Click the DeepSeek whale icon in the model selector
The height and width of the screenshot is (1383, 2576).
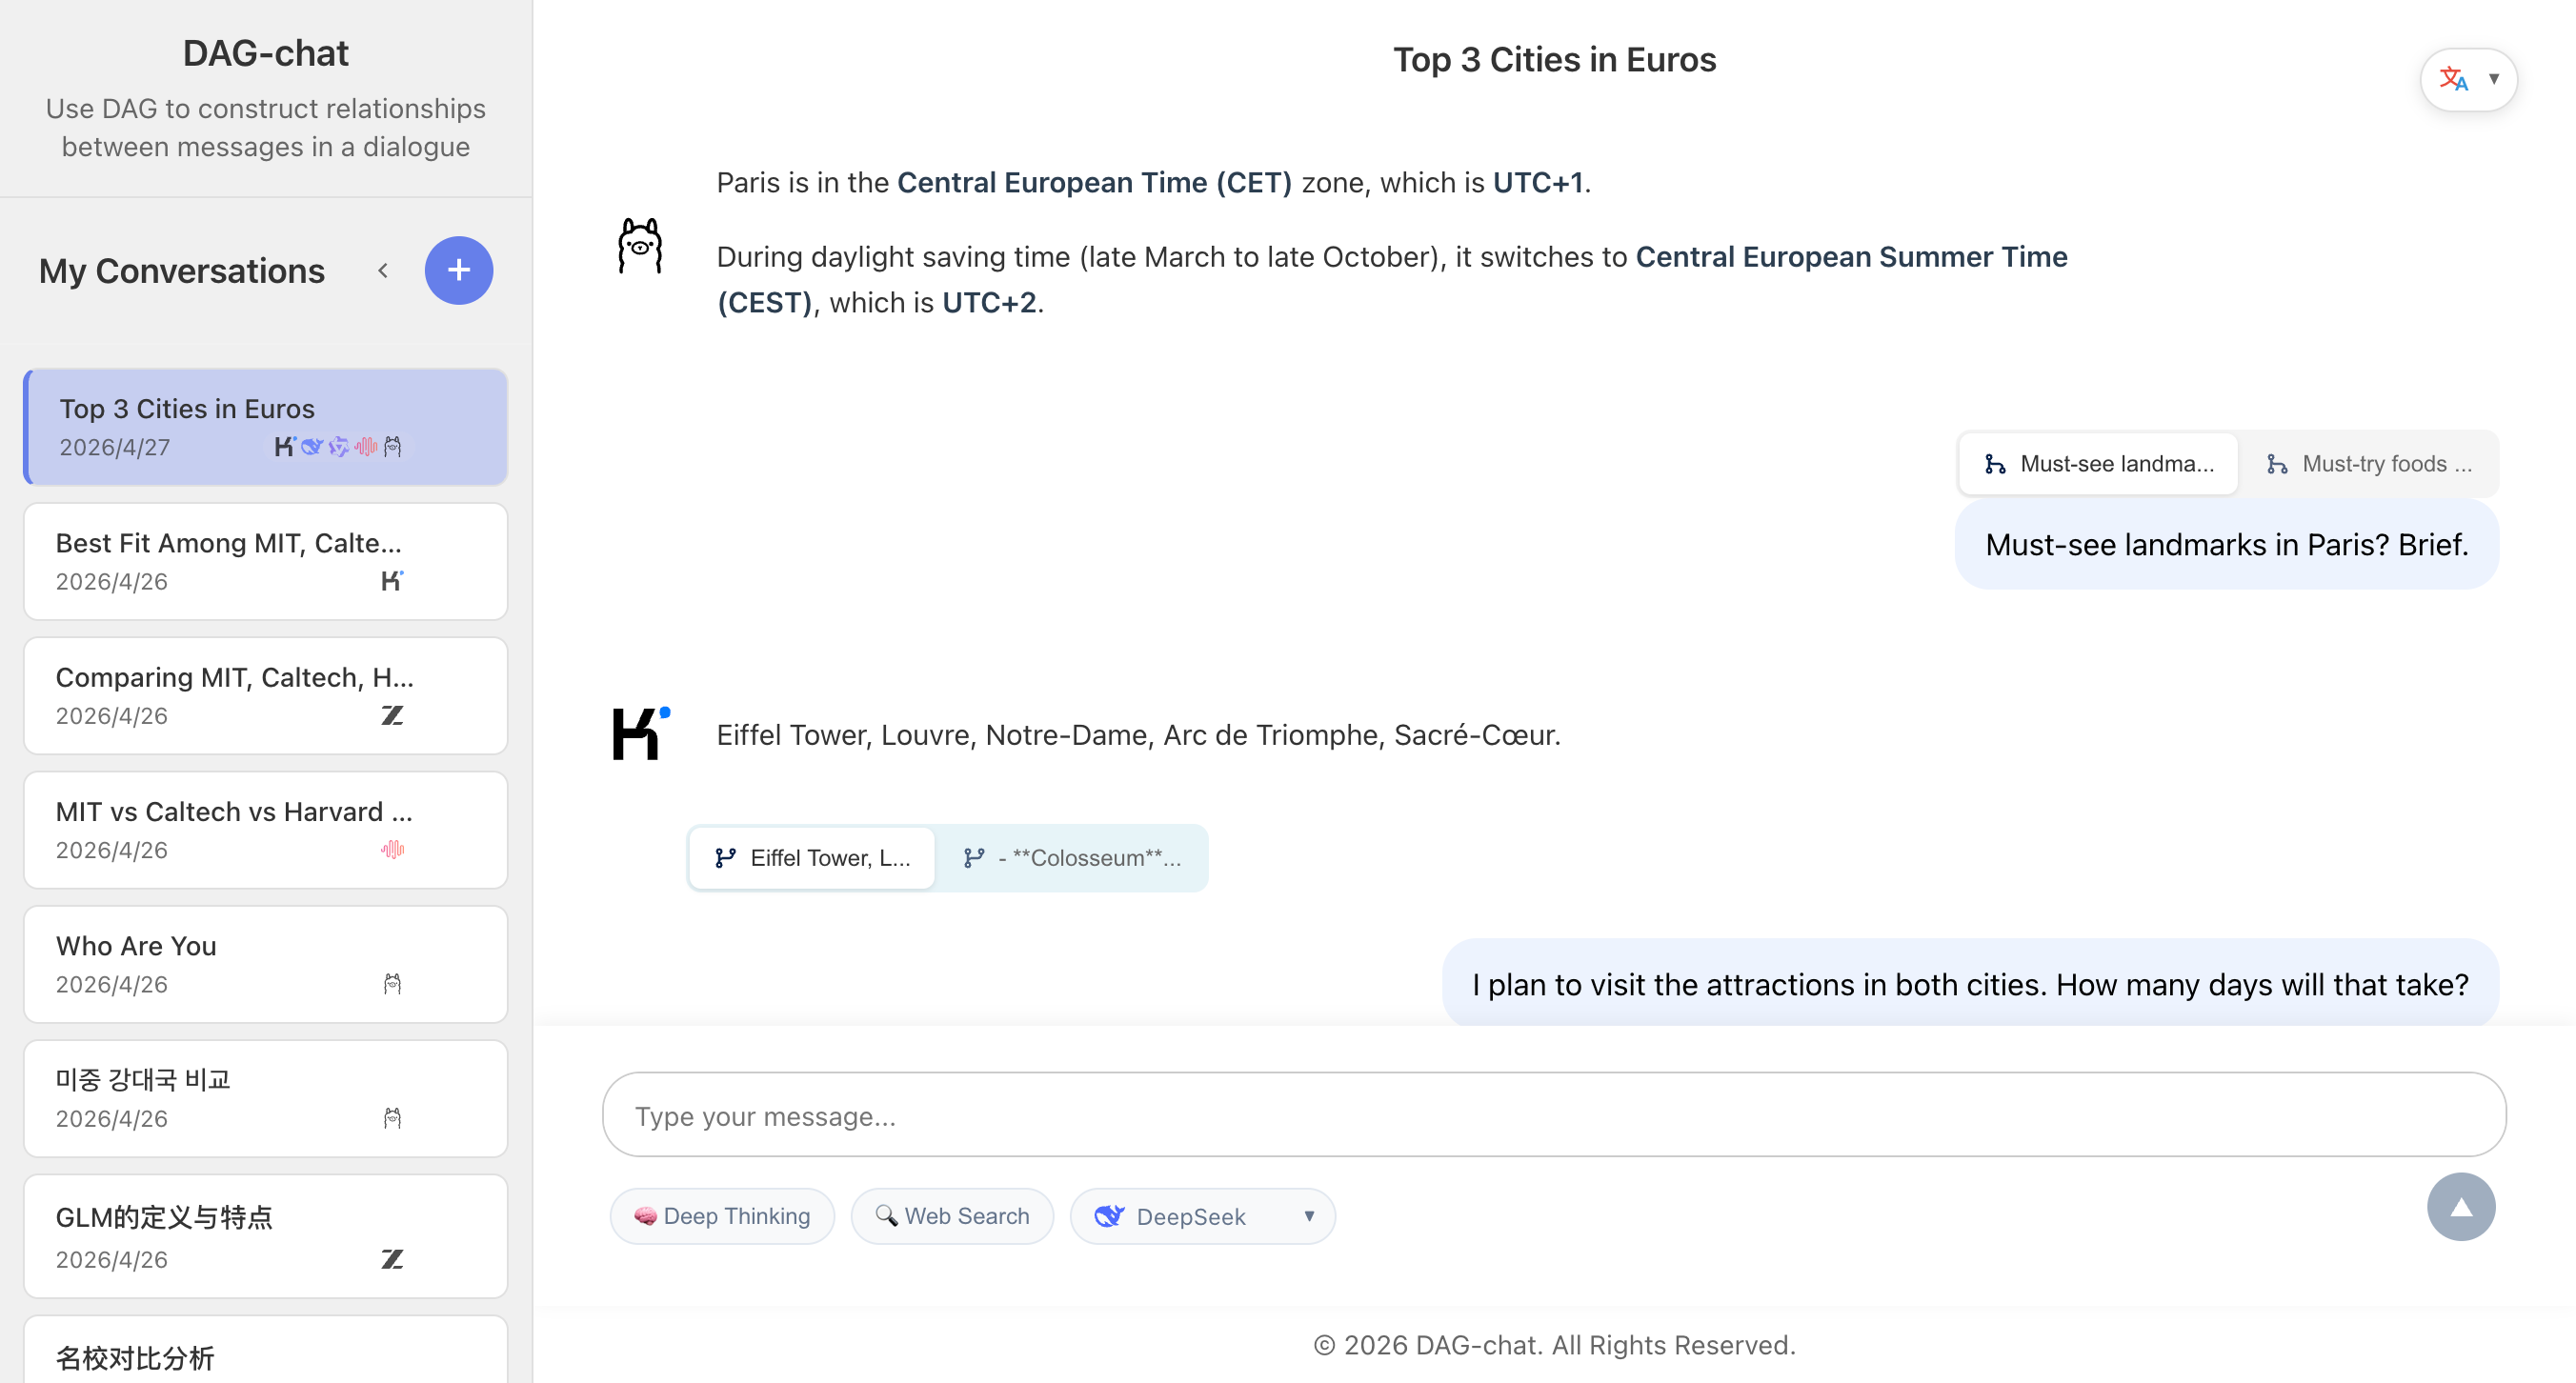coord(1108,1216)
